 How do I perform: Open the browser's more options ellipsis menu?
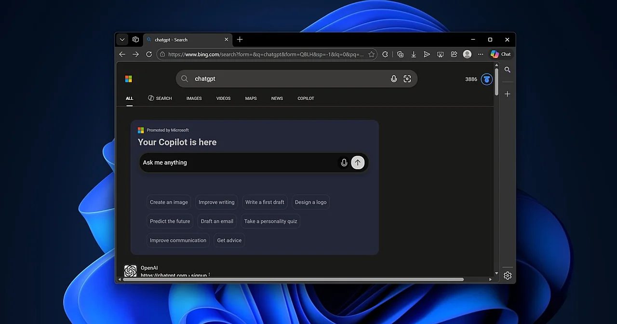481,54
